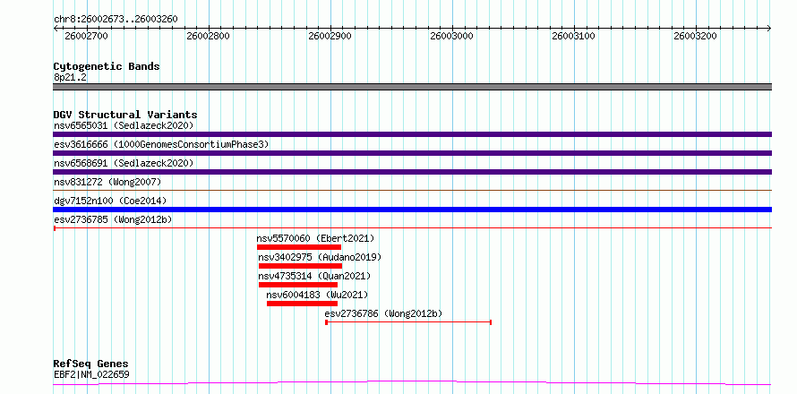Click the purple bar under esv3616666
Image resolution: width=797 pixels, height=394 pixels.
pos(412,153)
